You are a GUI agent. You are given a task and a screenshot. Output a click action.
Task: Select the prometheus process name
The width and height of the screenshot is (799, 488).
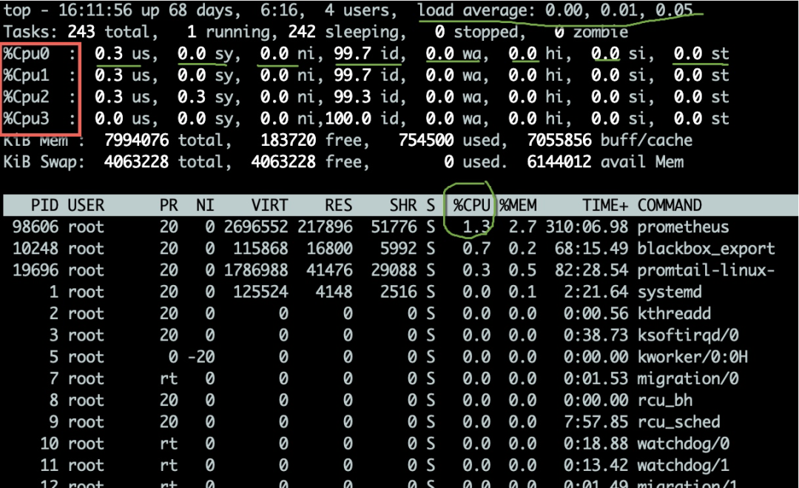click(684, 227)
